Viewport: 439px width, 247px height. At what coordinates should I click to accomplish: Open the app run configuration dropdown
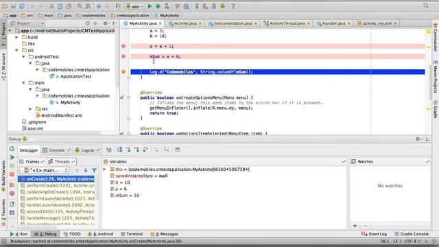(134, 6)
